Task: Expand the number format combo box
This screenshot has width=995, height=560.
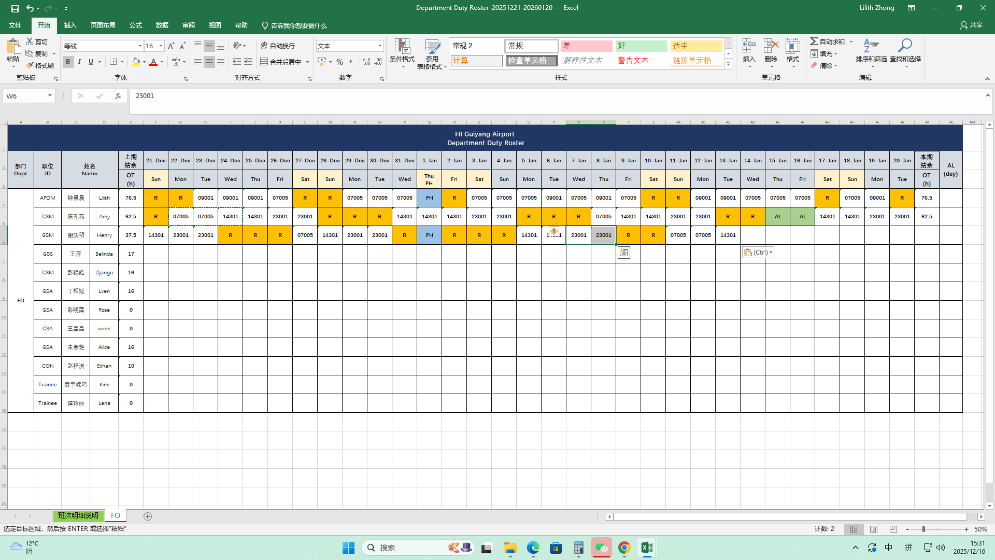Action: 380,46
